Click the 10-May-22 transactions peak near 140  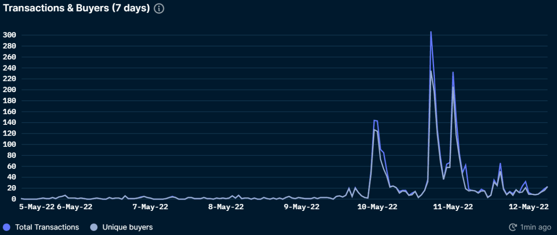pos(375,121)
